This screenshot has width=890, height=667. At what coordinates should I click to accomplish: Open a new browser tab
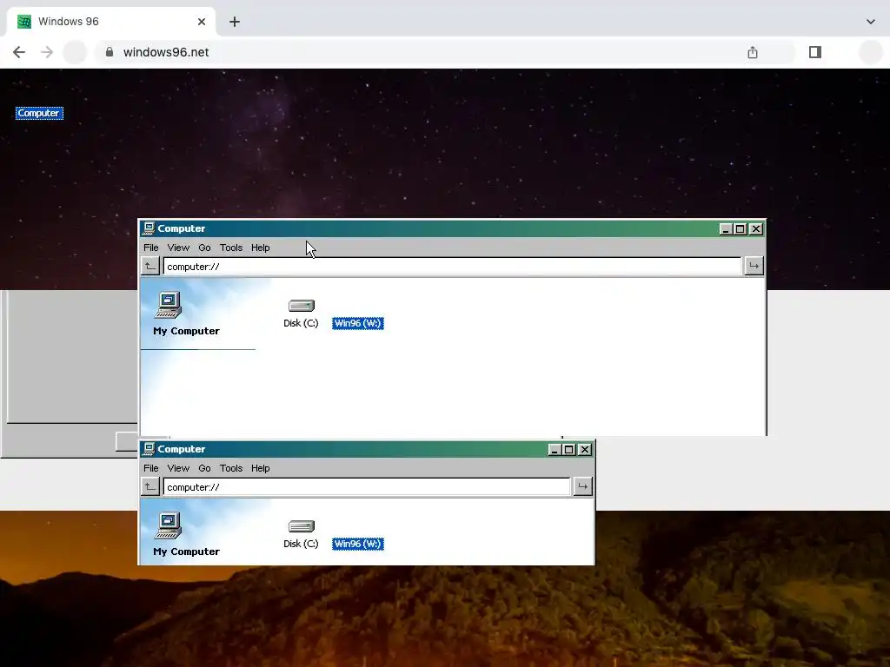coord(235,22)
